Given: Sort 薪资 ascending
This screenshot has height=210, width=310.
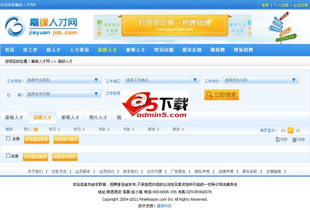Looking at the screenshot, I should point(178,129).
